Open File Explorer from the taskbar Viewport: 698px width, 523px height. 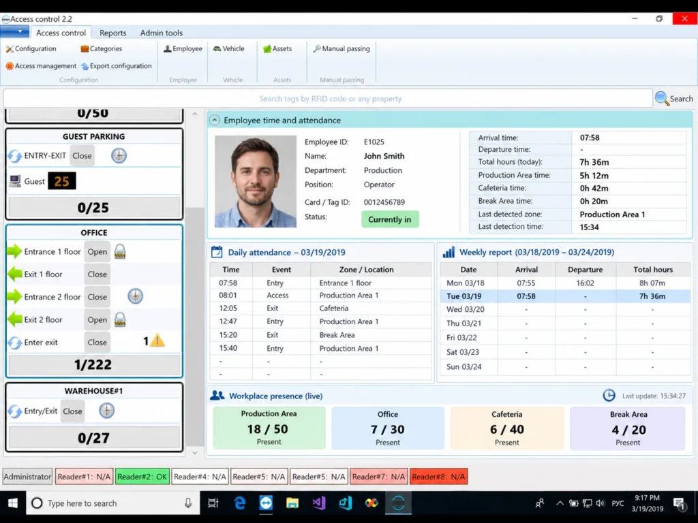point(292,503)
